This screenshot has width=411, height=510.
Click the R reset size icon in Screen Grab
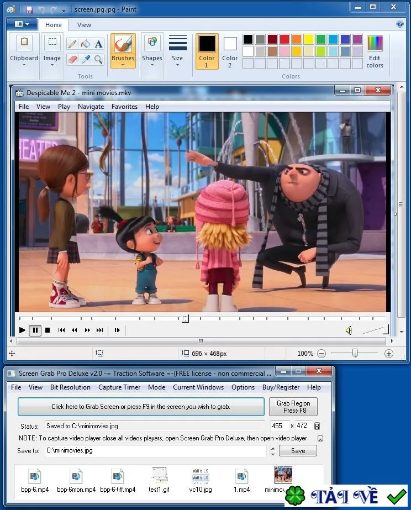(317, 426)
